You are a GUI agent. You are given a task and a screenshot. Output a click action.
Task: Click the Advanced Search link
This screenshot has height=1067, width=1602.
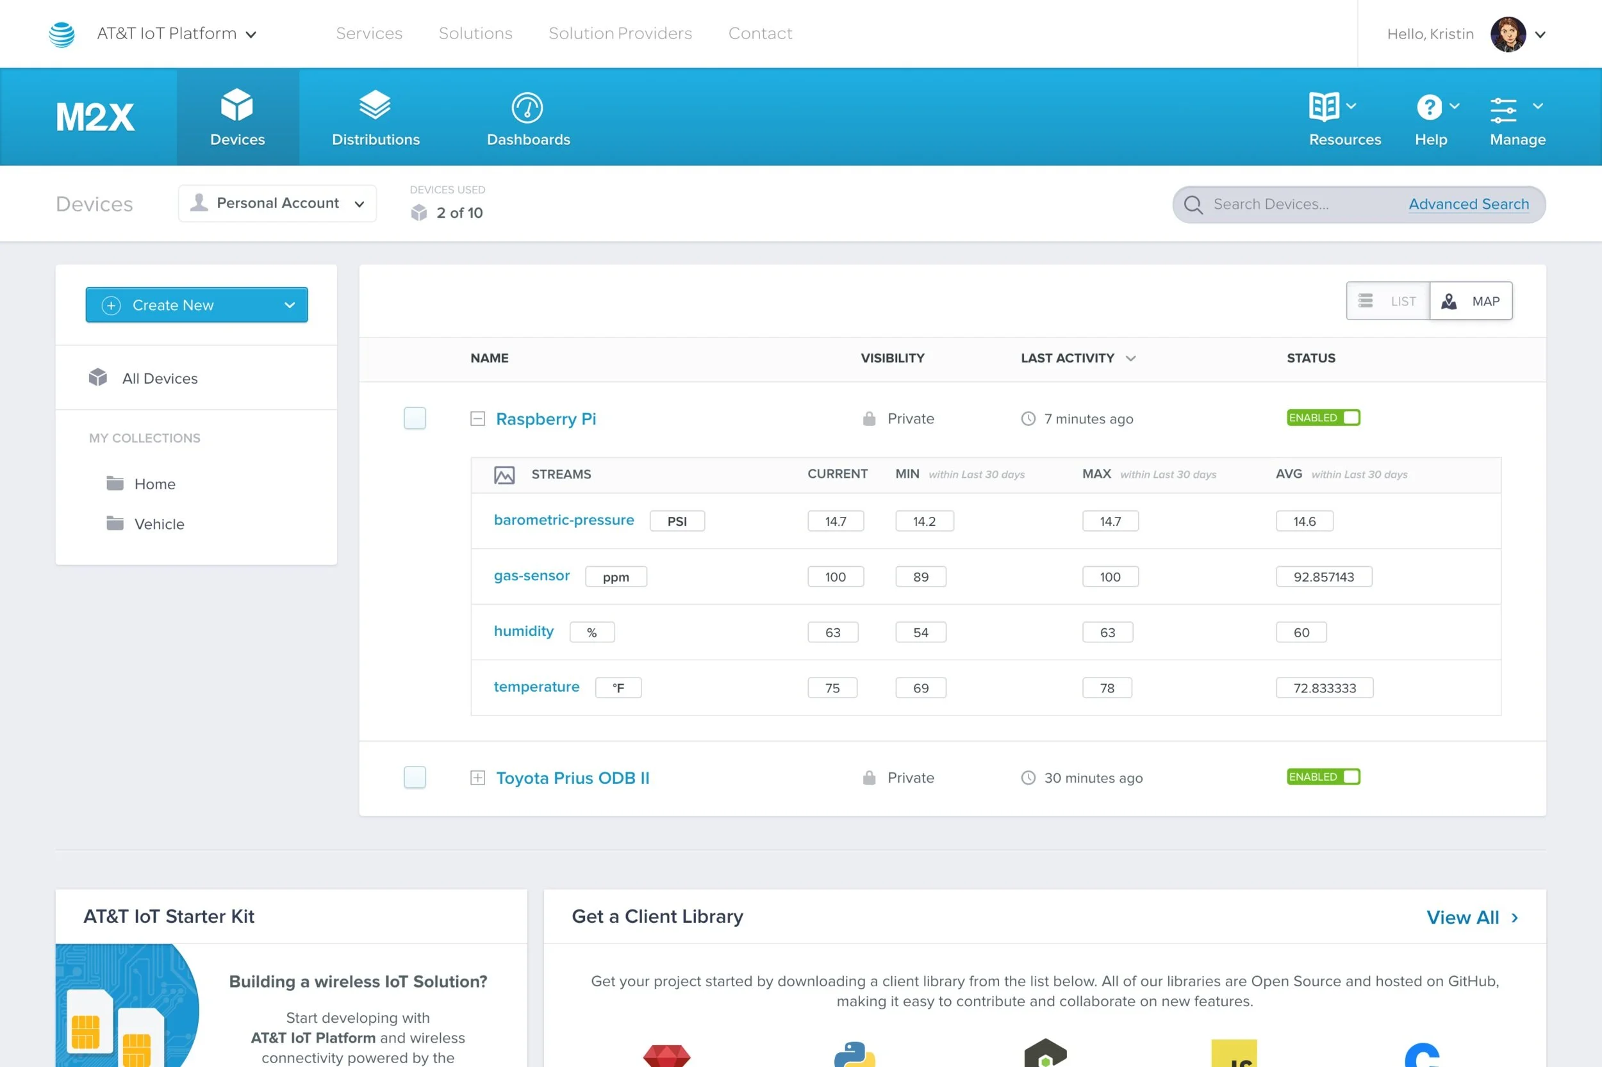tap(1469, 204)
